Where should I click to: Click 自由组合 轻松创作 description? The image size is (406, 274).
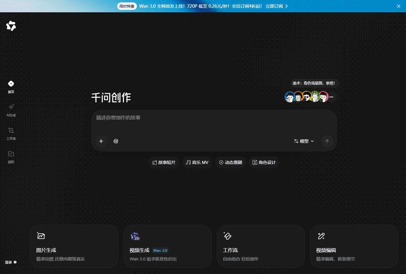pos(241,259)
